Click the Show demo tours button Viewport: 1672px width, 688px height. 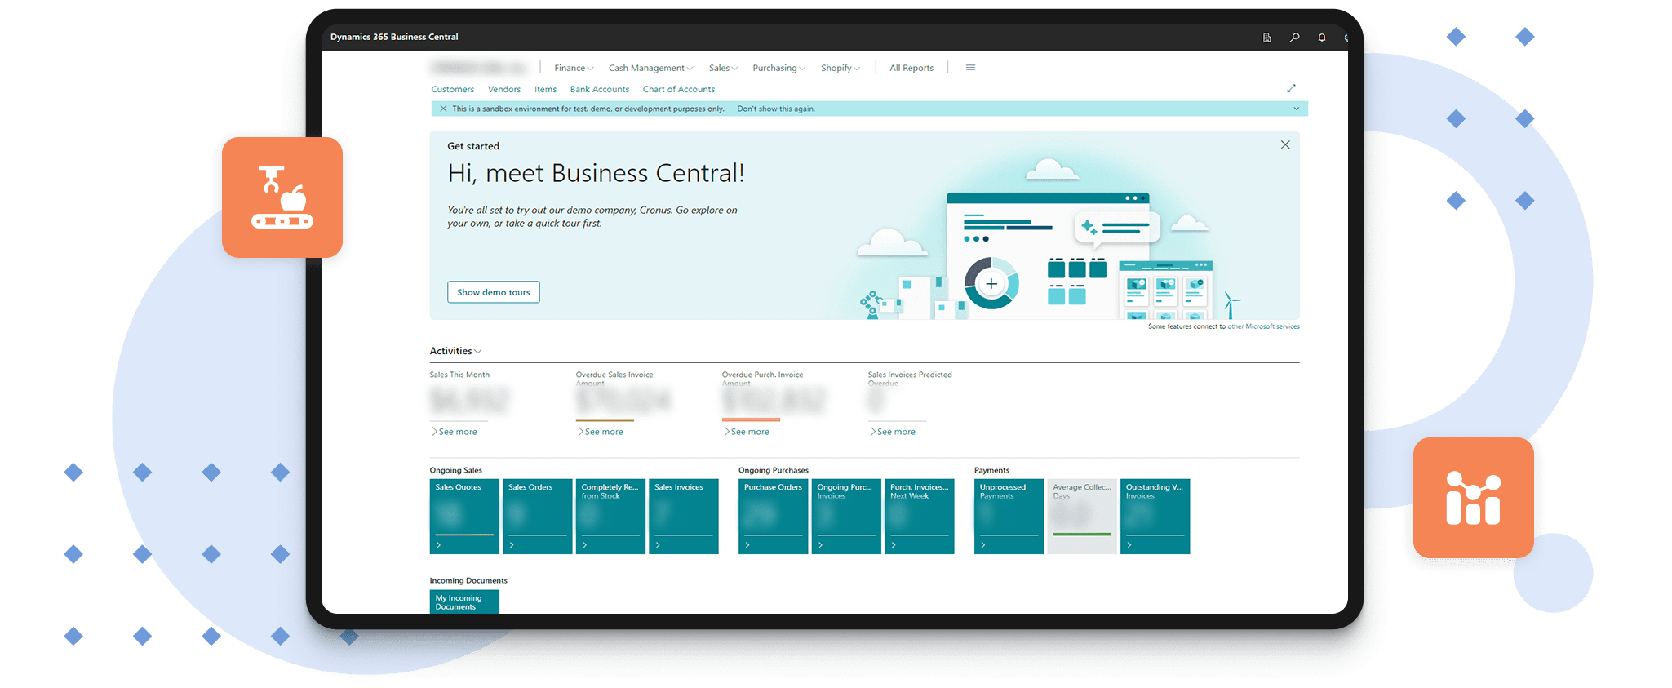point(493,292)
